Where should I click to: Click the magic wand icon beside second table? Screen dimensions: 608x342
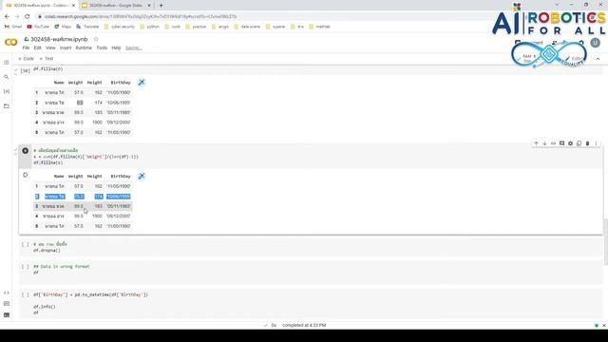coord(142,176)
